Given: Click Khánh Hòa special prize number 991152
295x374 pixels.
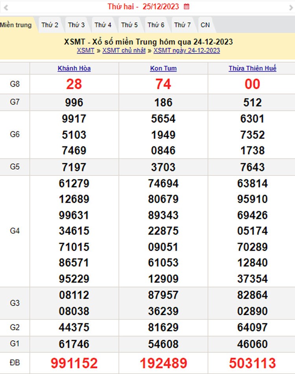Looking at the screenshot, I should pyautogui.click(x=74, y=363).
